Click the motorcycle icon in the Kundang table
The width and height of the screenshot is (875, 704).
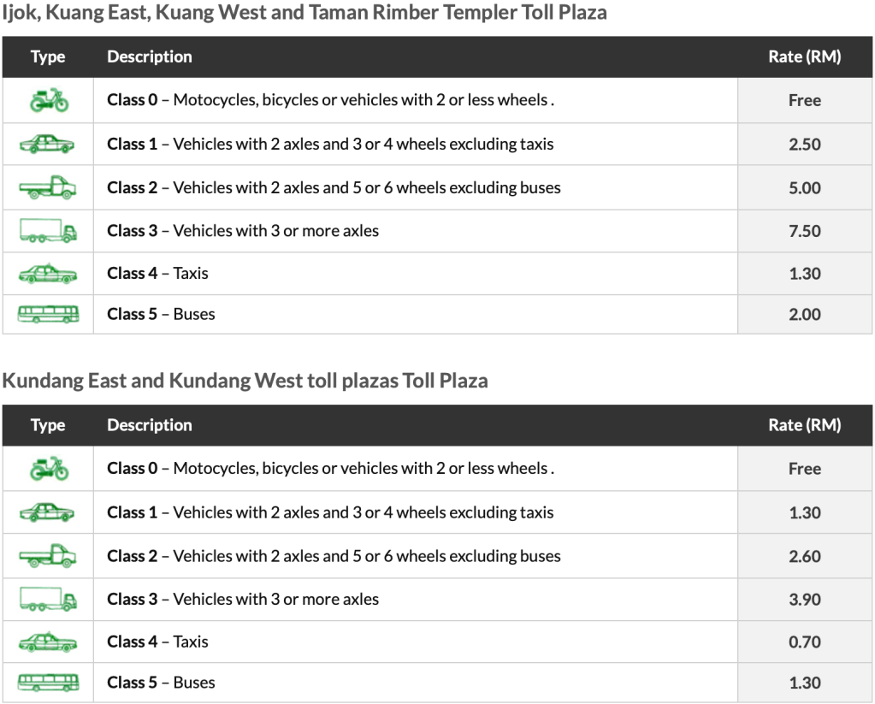click(x=48, y=469)
